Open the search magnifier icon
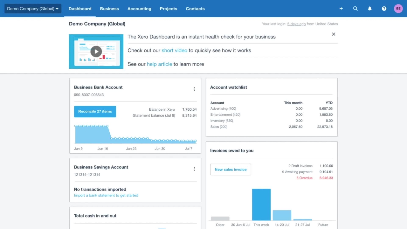Screen dimensions: 407x229 point(355,9)
